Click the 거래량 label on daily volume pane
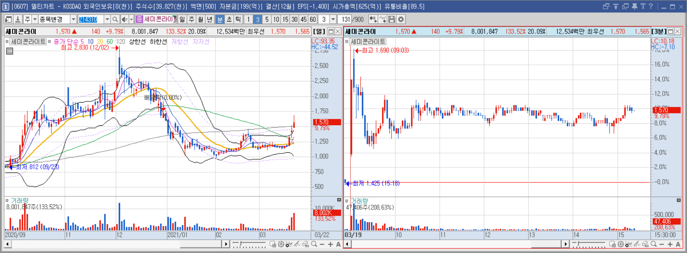Image resolution: width=687 pixels, height=253 pixels. pos(20,201)
